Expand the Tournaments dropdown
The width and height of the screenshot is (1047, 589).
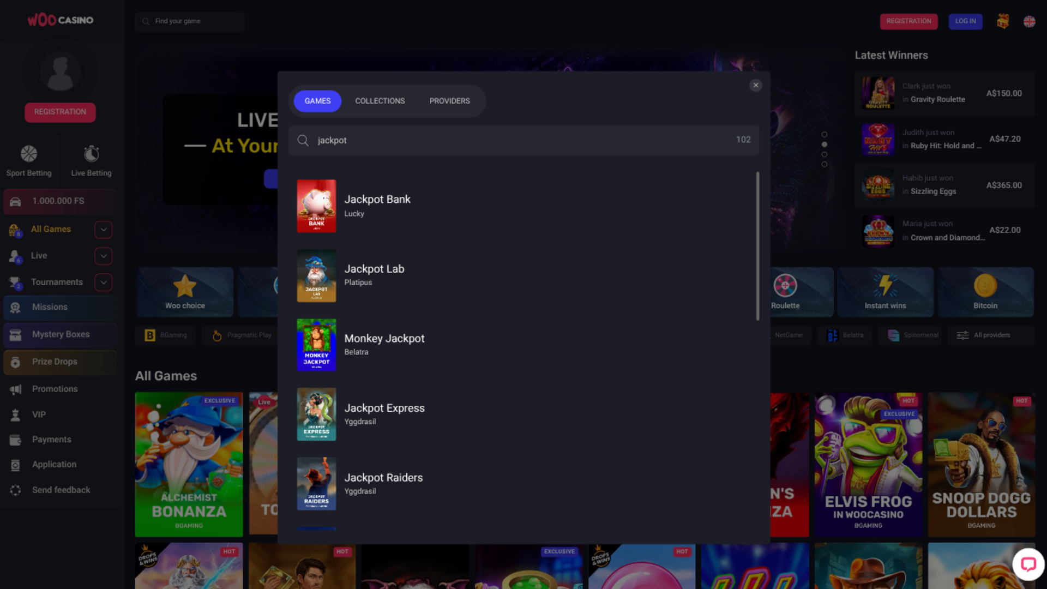click(103, 282)
